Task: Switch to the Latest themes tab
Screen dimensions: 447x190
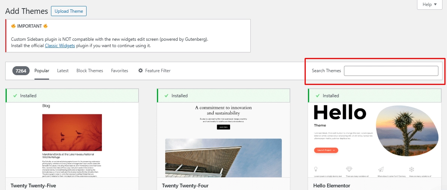Action: click(63, 71)
